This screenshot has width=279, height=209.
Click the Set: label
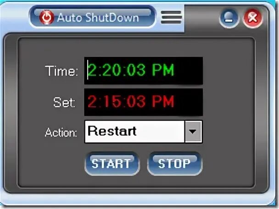tap(64, 102)
